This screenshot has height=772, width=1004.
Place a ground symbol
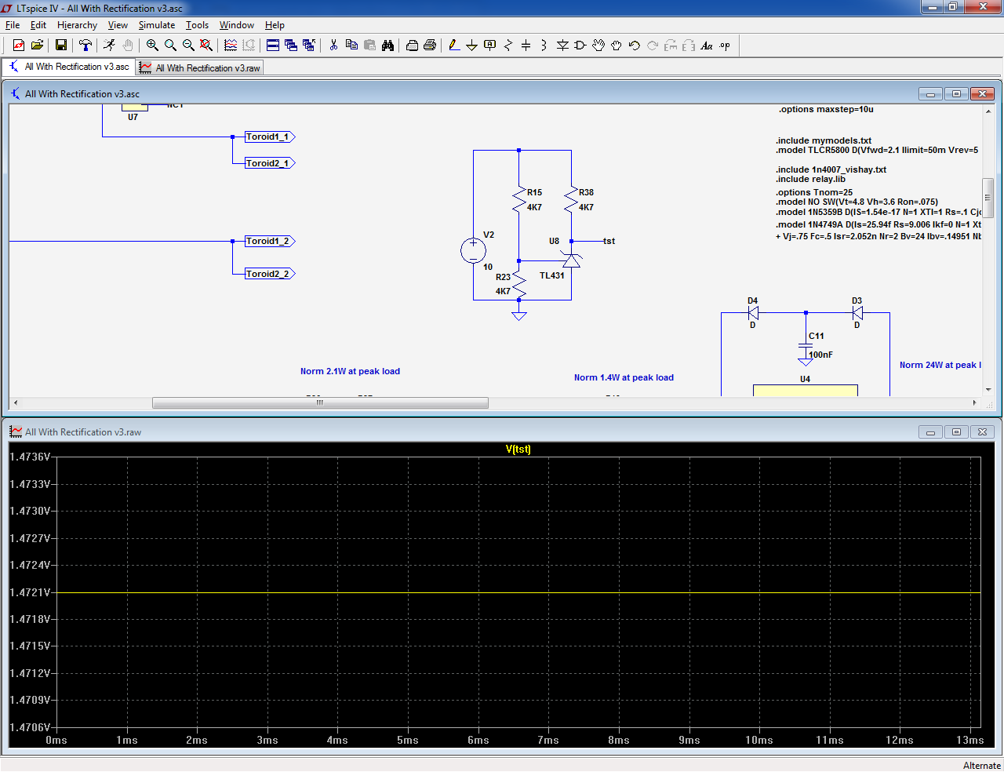pos(472,46)
